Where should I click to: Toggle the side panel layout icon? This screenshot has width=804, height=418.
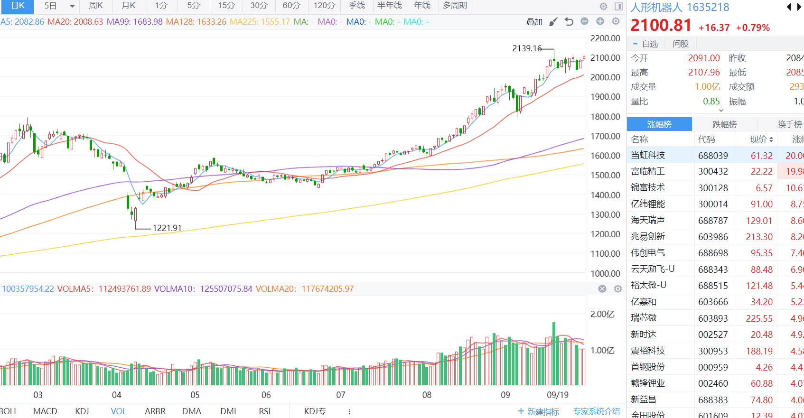point(618,6)
